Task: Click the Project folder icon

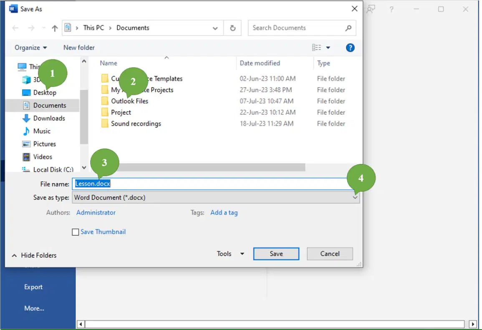Action: click(x=105, y=112)
